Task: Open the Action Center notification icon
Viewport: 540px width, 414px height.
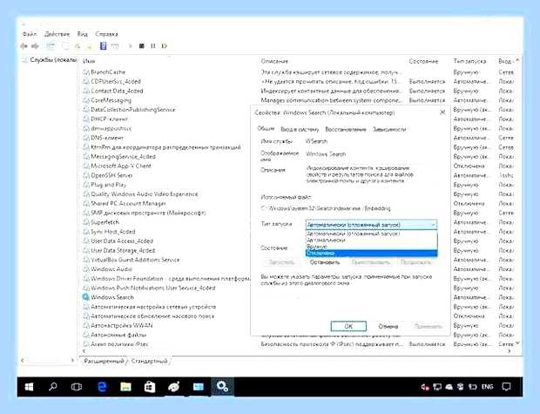Action: click(506, 387)
